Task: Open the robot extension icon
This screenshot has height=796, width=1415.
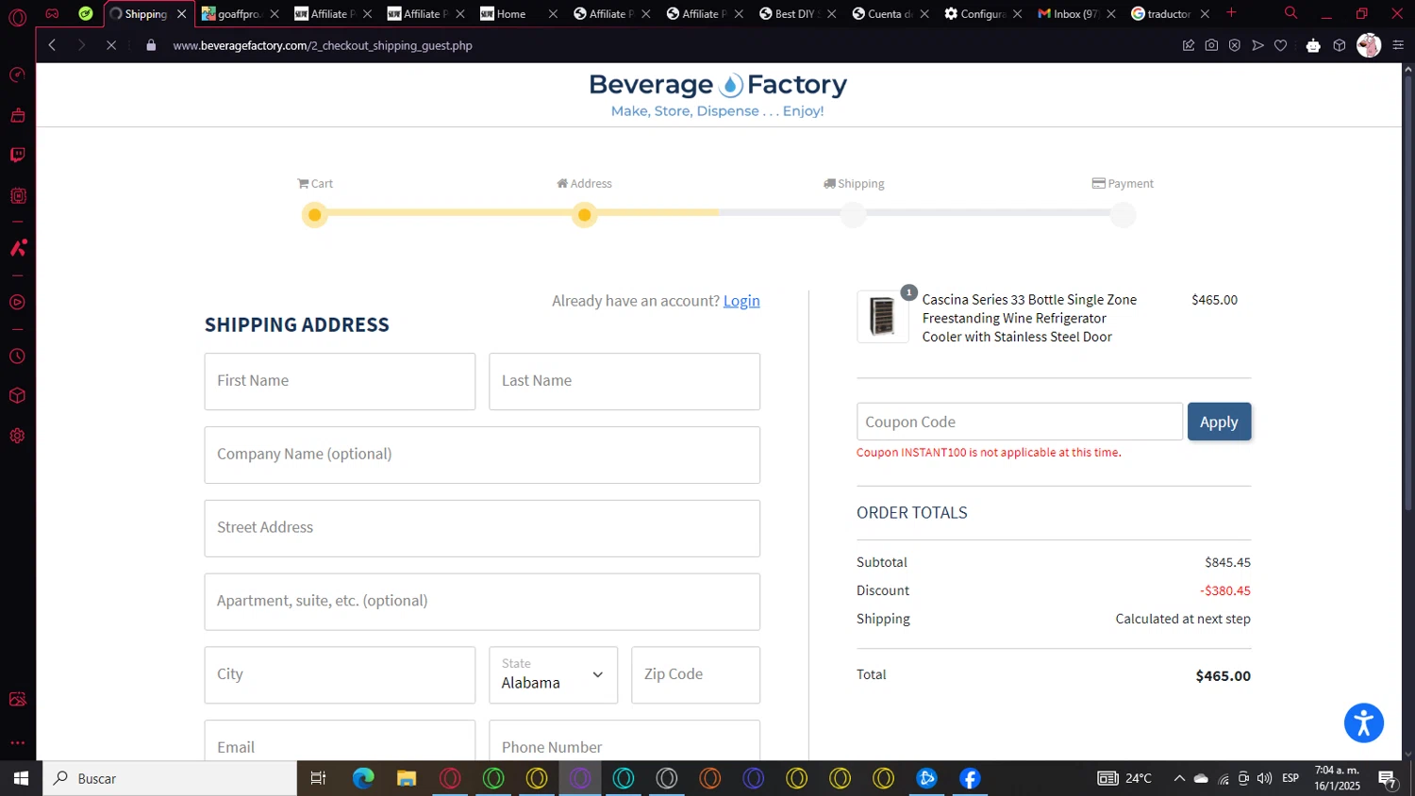Action: pos(1313,45)
